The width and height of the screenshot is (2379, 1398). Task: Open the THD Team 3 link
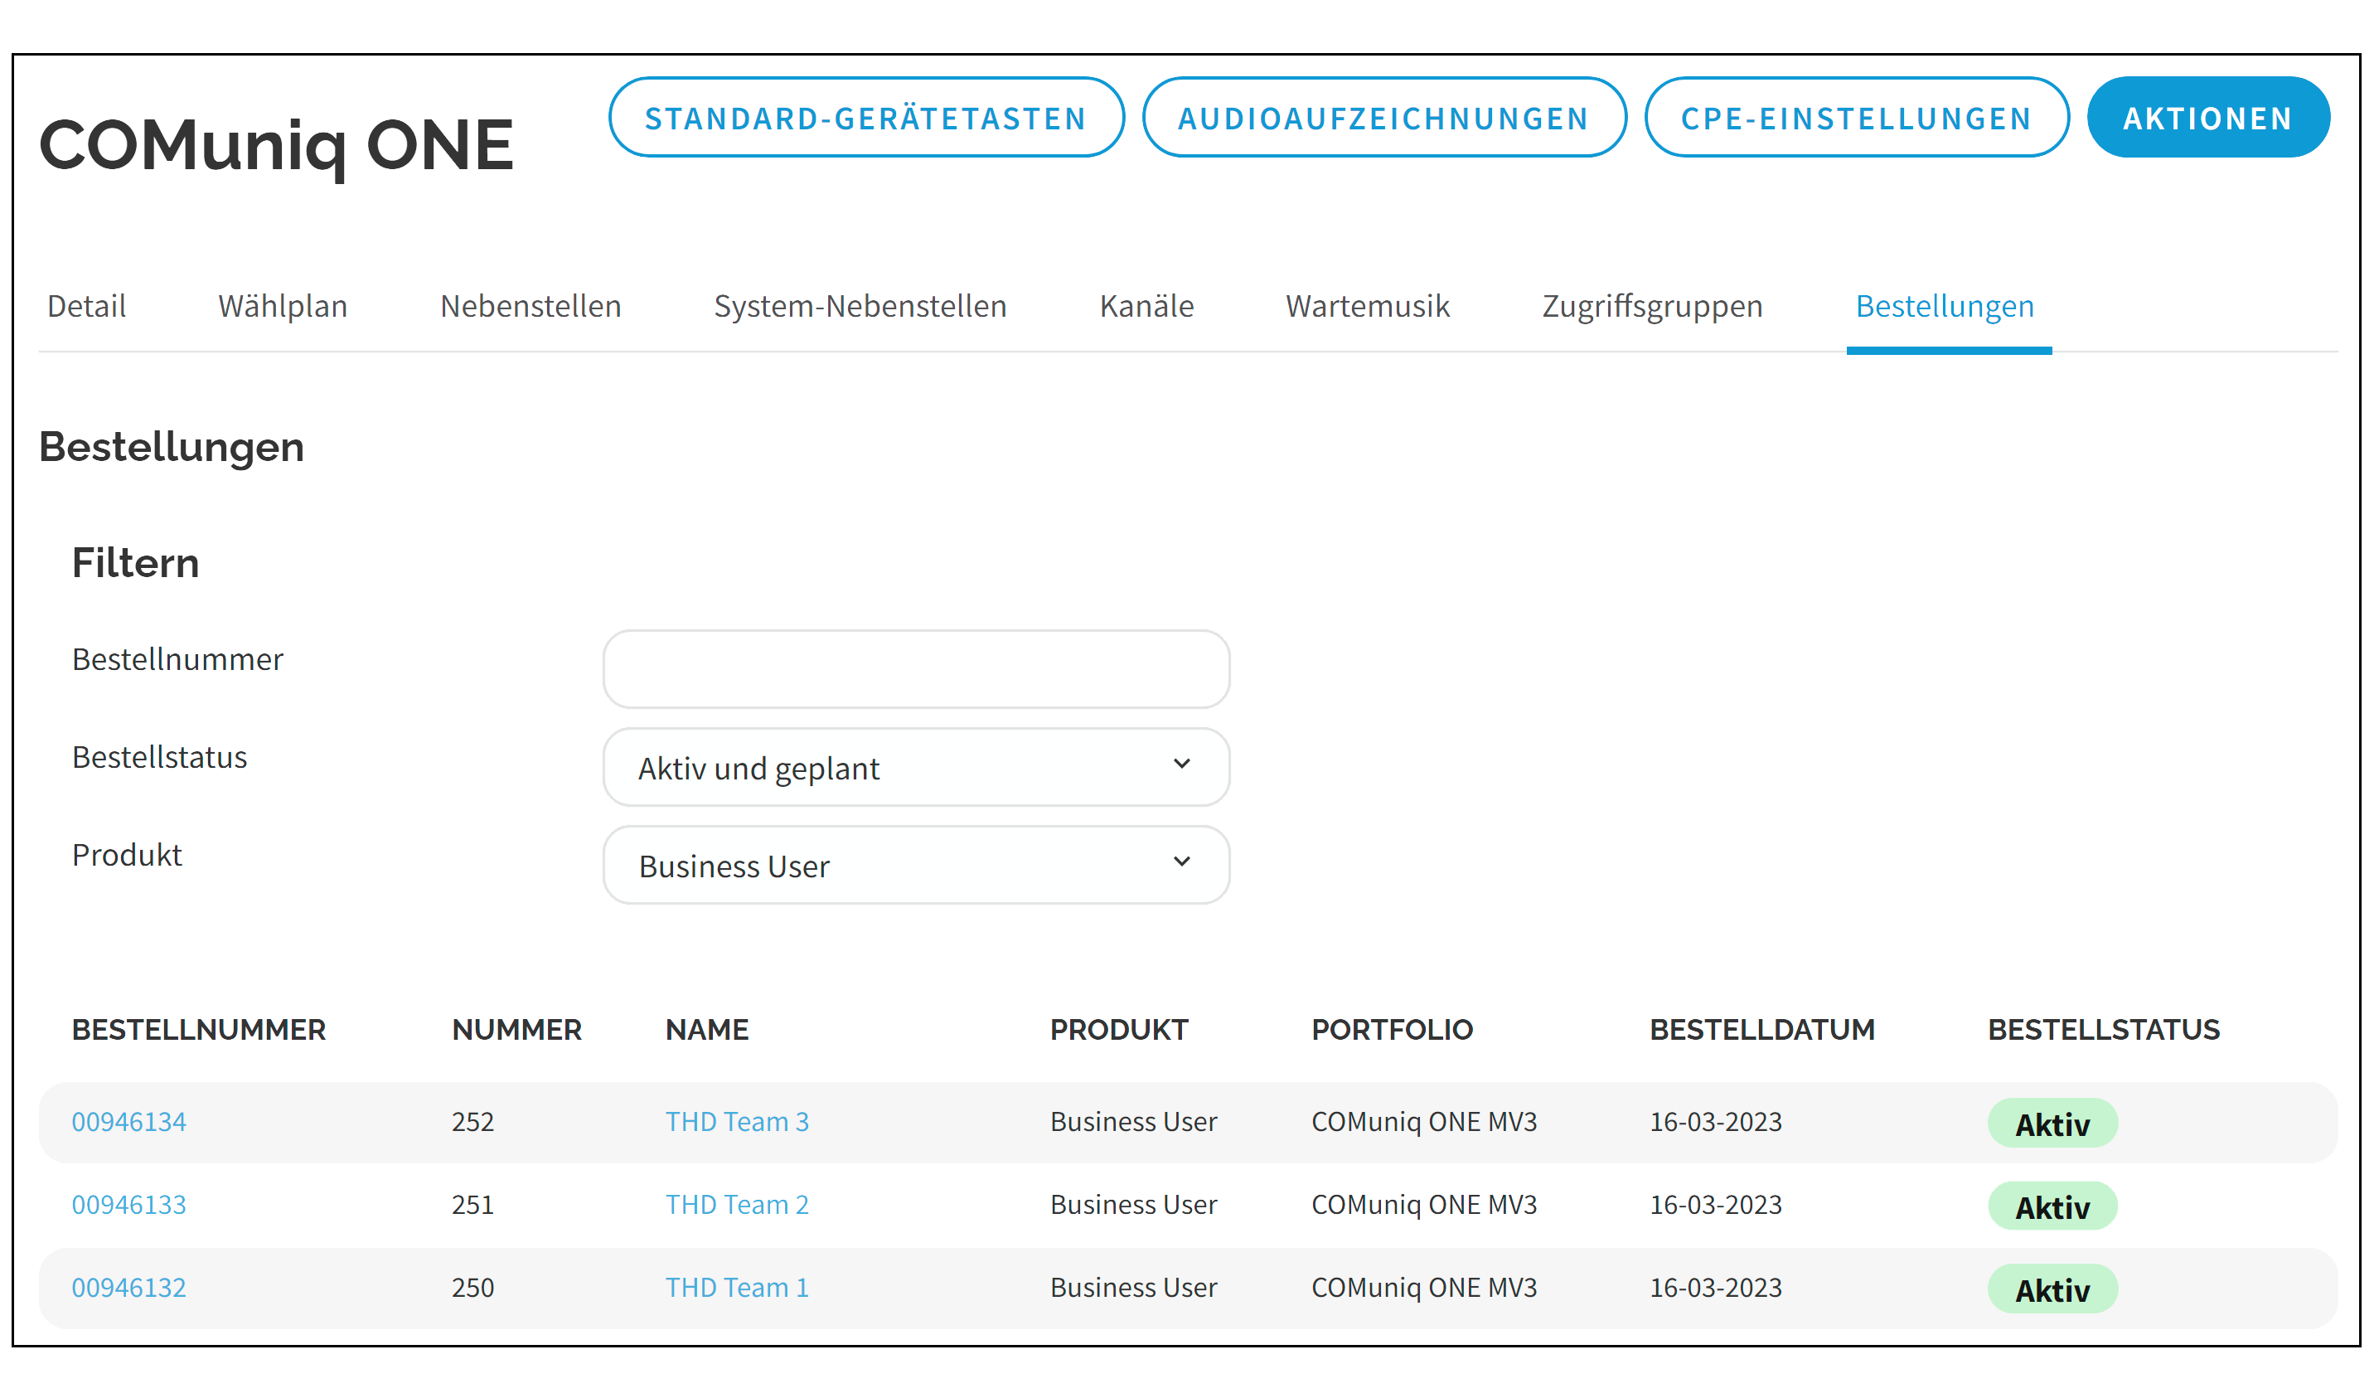coord(736,1122)
